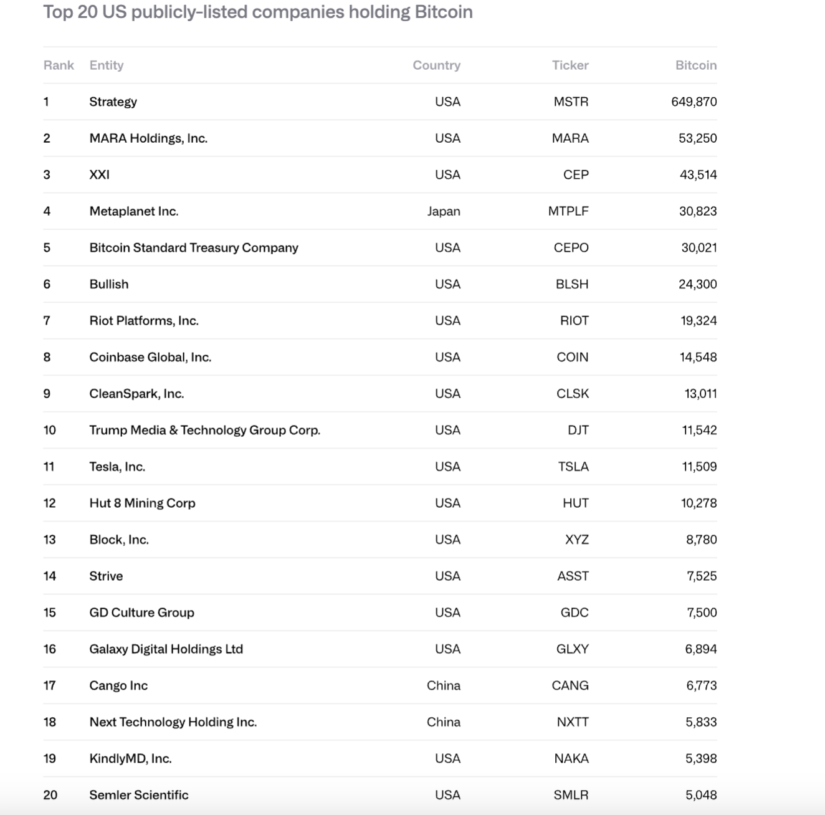Click the GLXY ticker symbol
Image resolution: width=825 pixels, height=815 pixels.
click(x=572, y=649)
